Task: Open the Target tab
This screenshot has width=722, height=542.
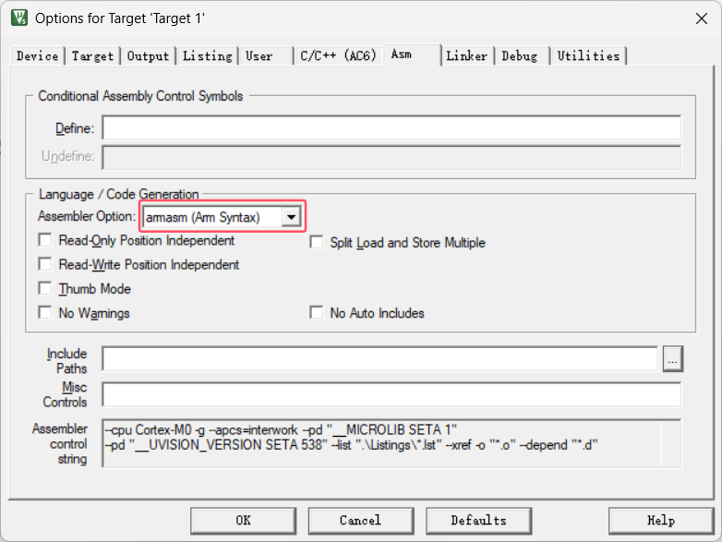Action: click(93, 56)
